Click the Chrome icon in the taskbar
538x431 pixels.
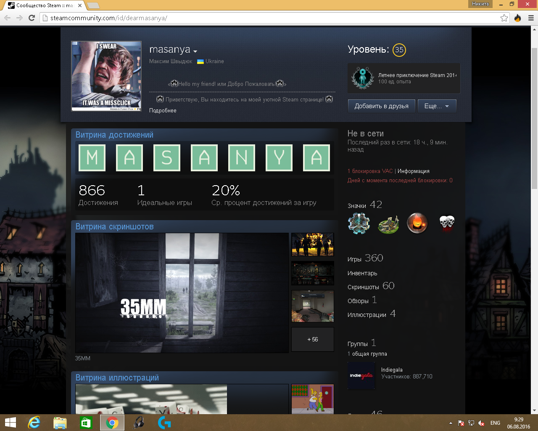112,423
